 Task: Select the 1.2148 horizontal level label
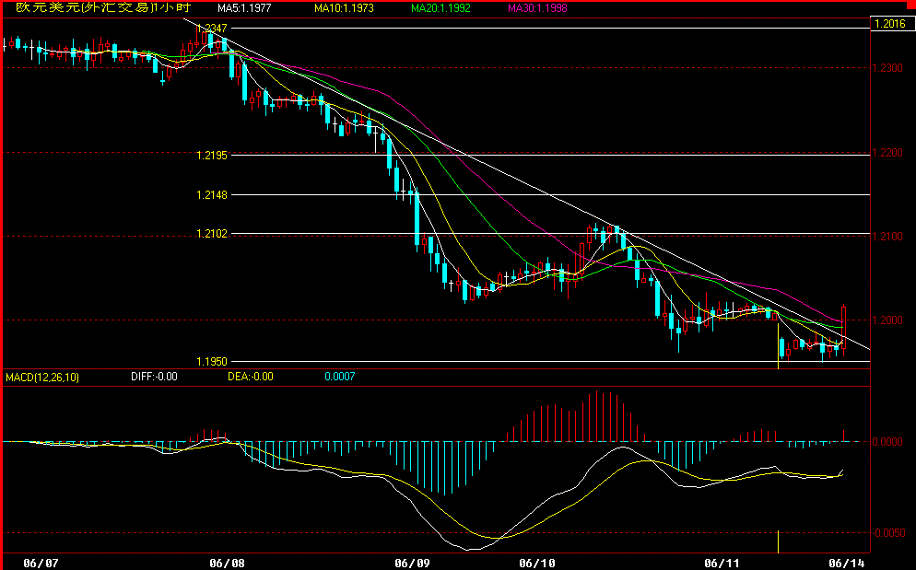212,194
